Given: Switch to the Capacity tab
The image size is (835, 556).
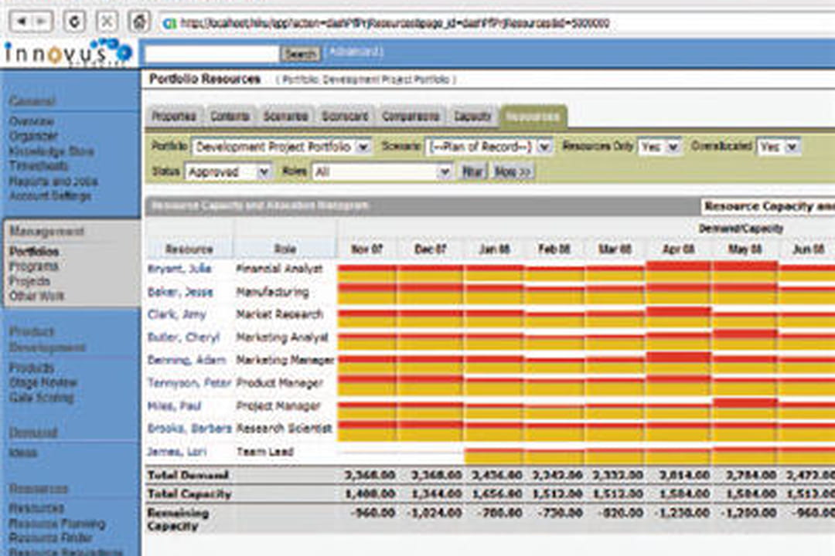Looking at the screenshot, I should 472,116.
